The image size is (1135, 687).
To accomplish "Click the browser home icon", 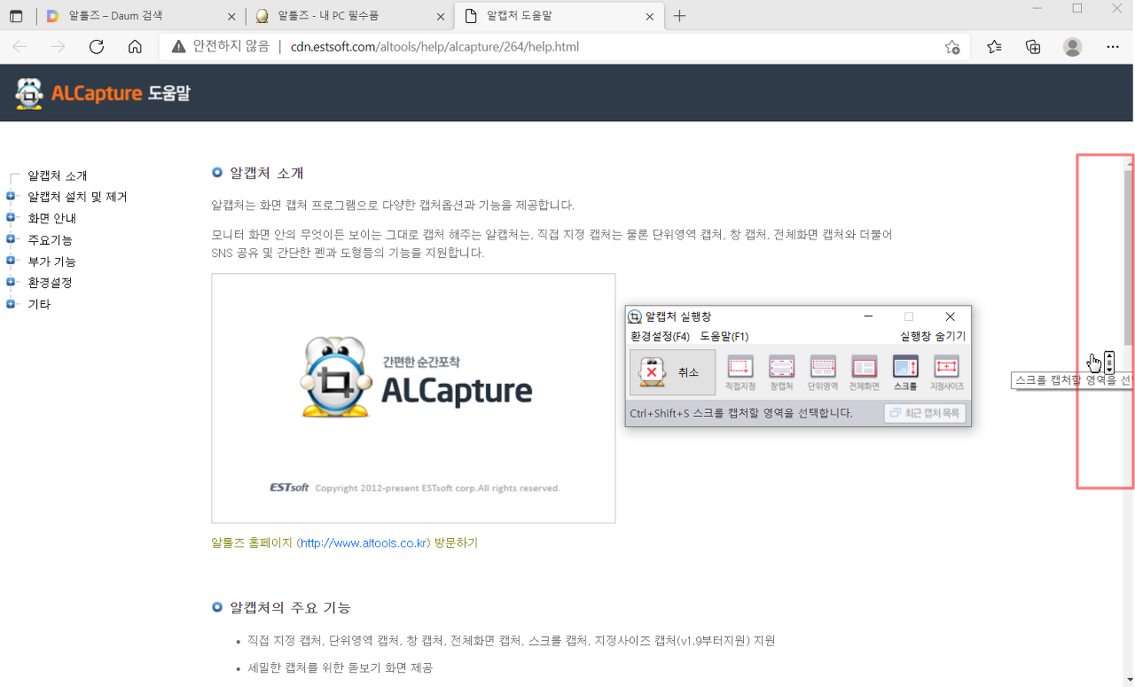I will [135, 47].
